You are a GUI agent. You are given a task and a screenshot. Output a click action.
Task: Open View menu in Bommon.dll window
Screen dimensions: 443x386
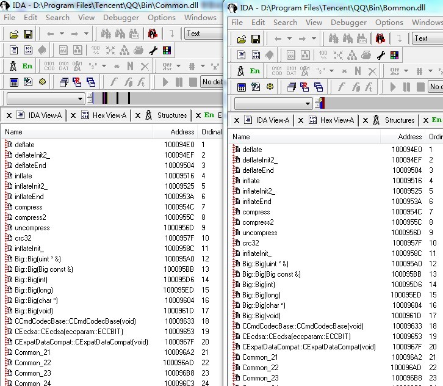[x=314, y=23]
